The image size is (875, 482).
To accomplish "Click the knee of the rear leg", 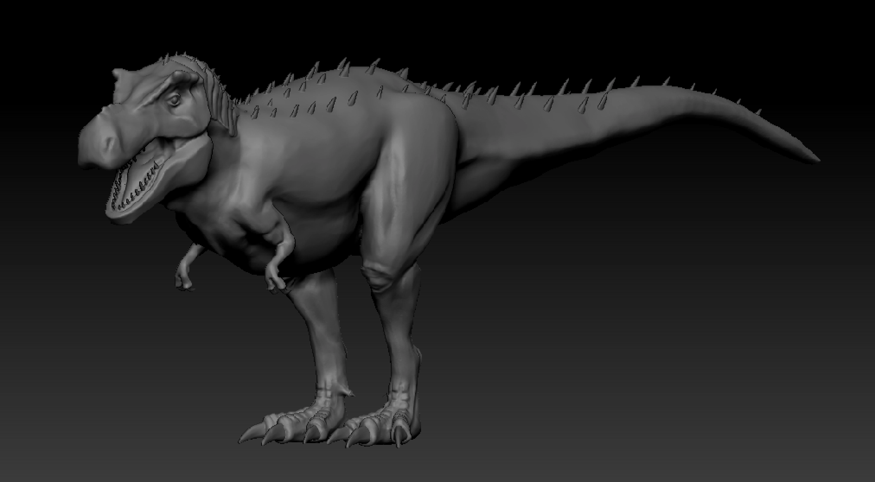I will [378, 276].
